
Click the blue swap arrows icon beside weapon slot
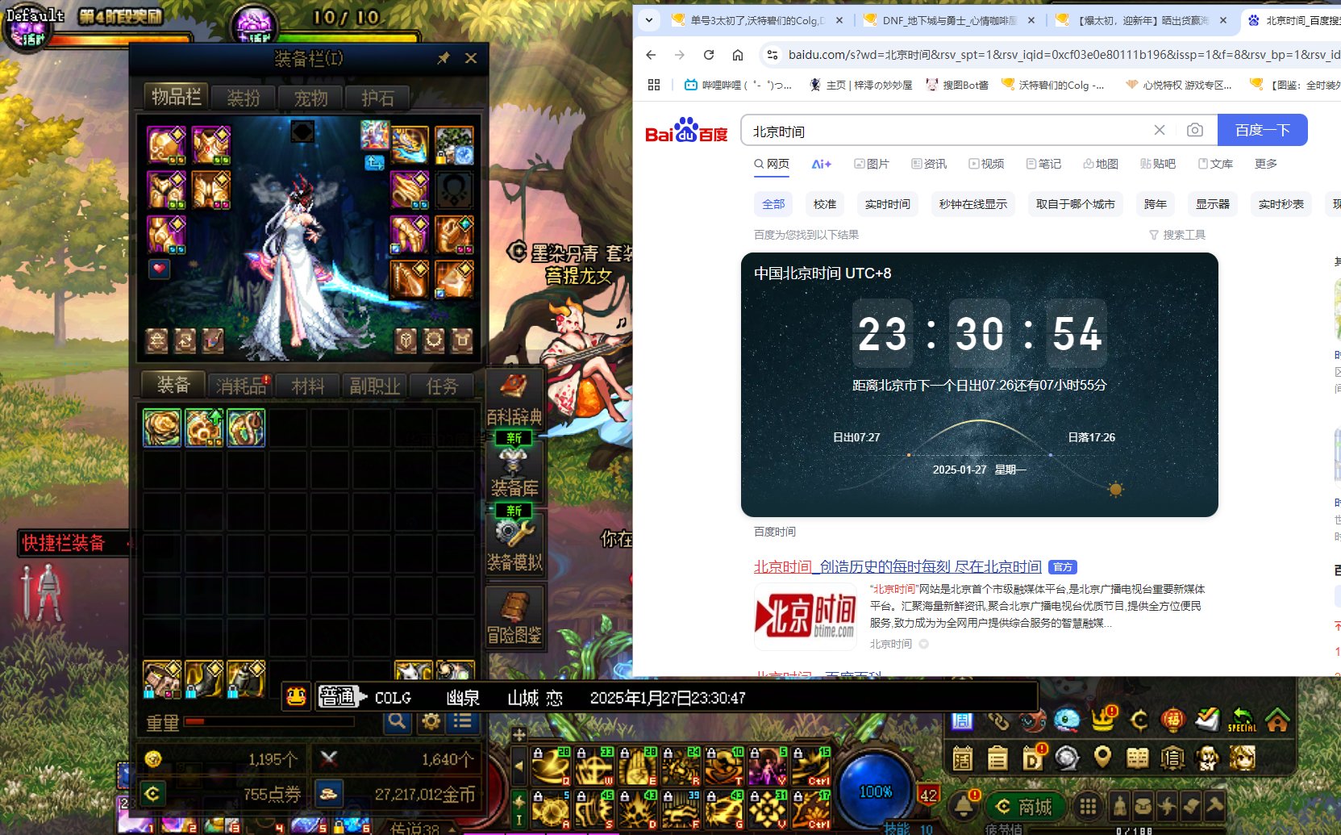(x=374, y=163)
